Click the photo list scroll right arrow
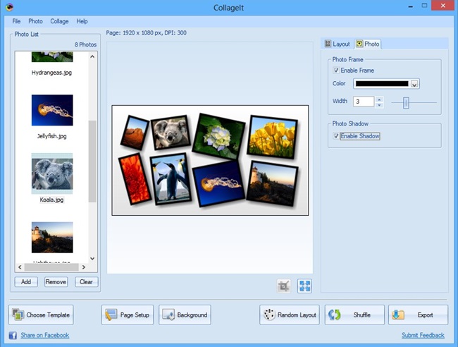Image resolution: width=458 pixels, height=347 pixels. tap(84, 267)
